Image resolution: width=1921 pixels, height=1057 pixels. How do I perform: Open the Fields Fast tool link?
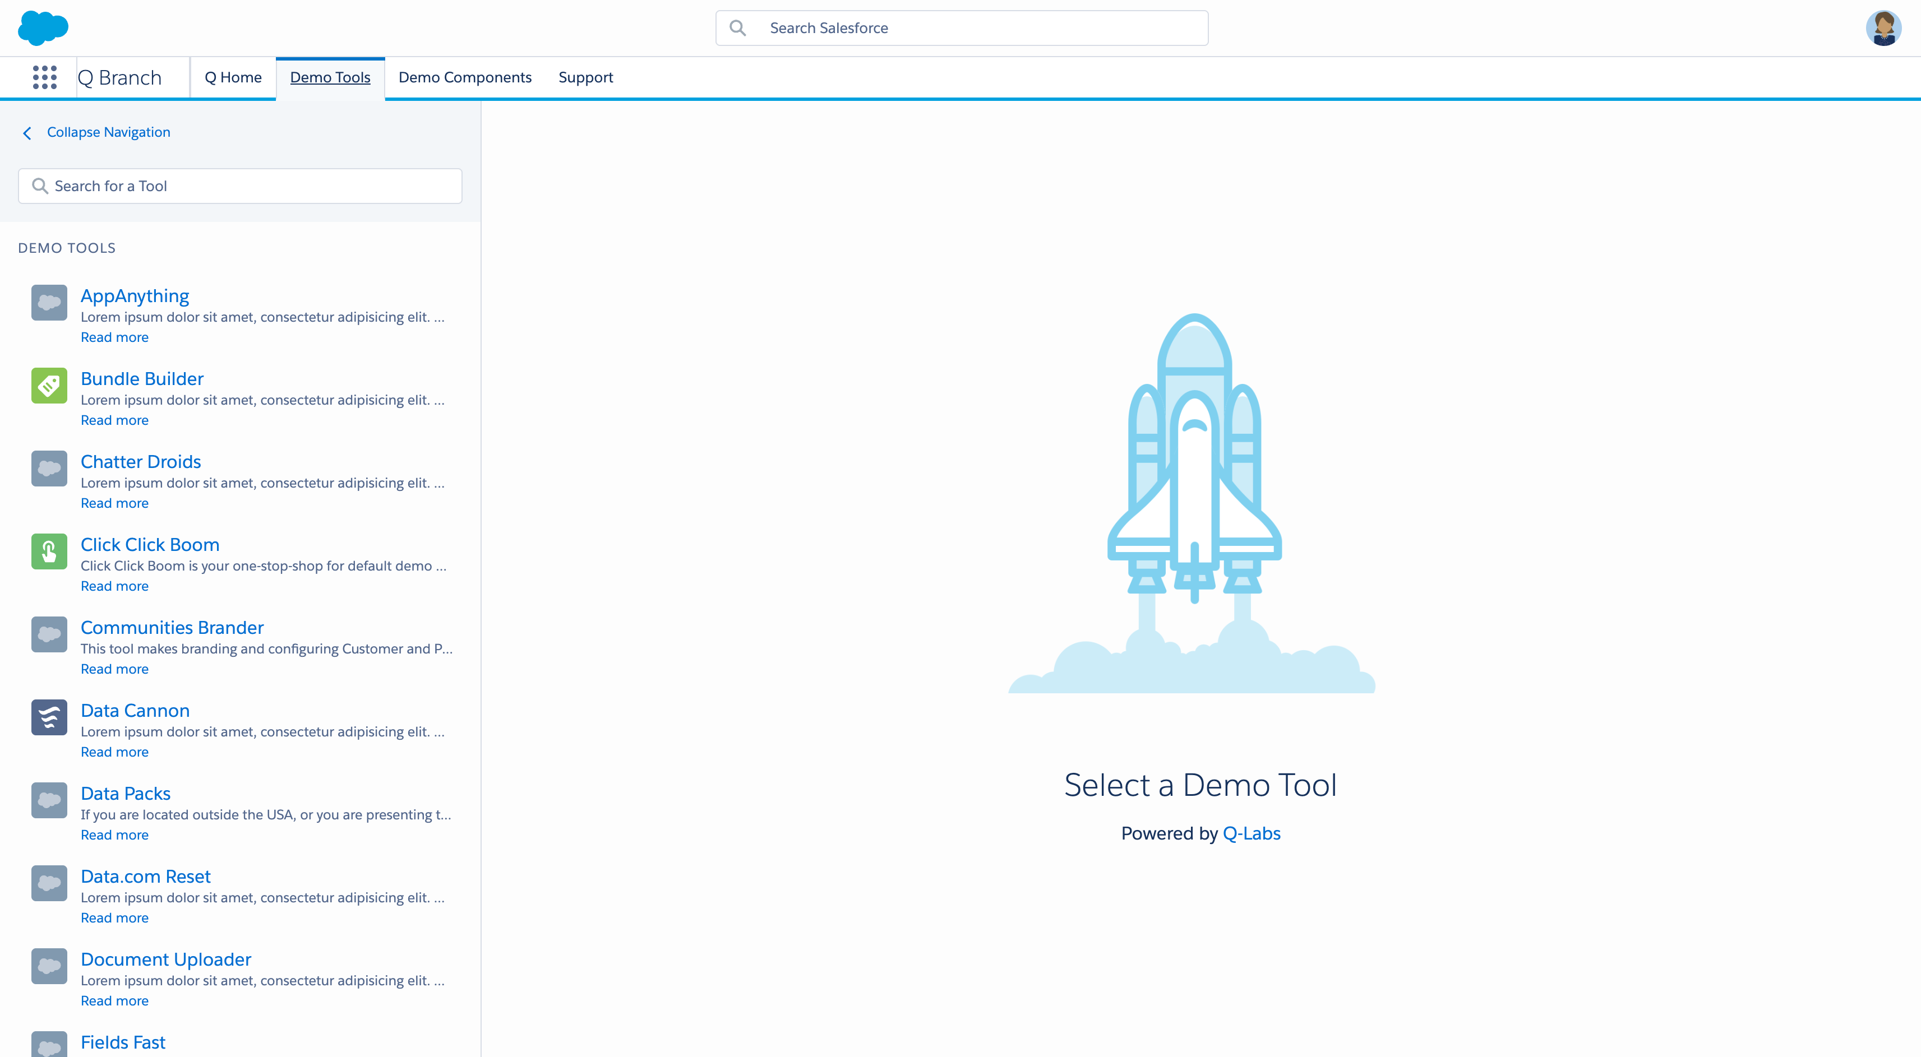click(x=123, y=1042)
